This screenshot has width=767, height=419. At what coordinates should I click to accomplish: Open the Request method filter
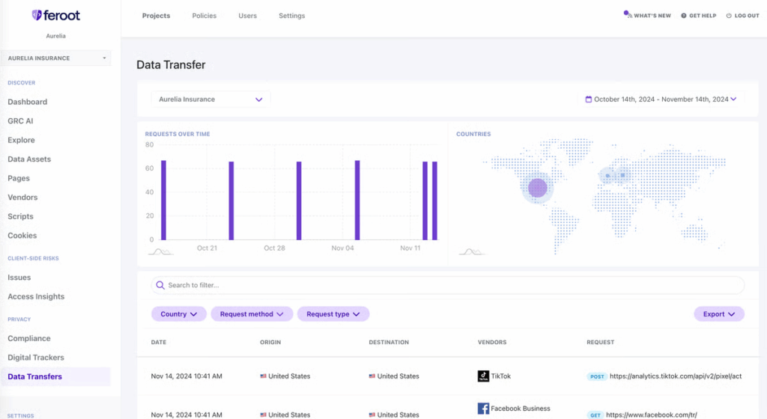point(252,314)
